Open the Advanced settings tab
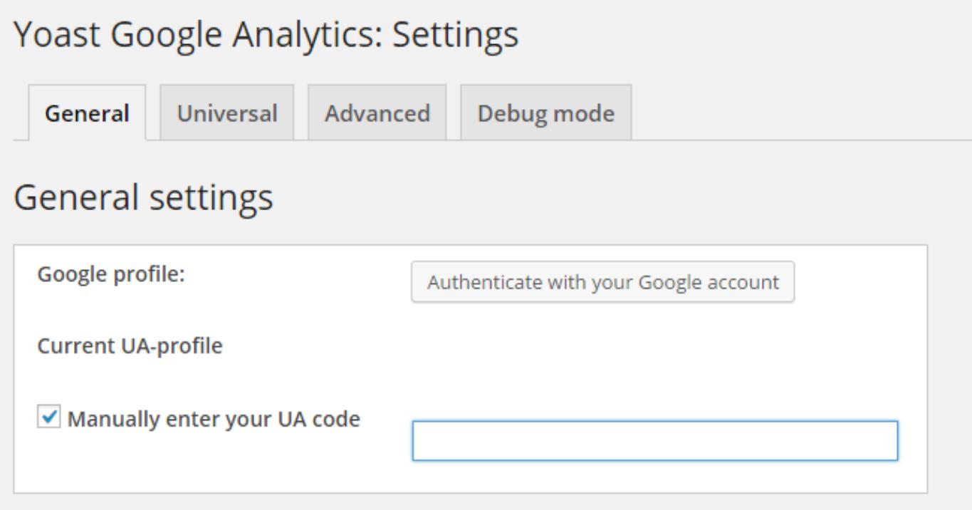972x510 pixels. point(379,111)
